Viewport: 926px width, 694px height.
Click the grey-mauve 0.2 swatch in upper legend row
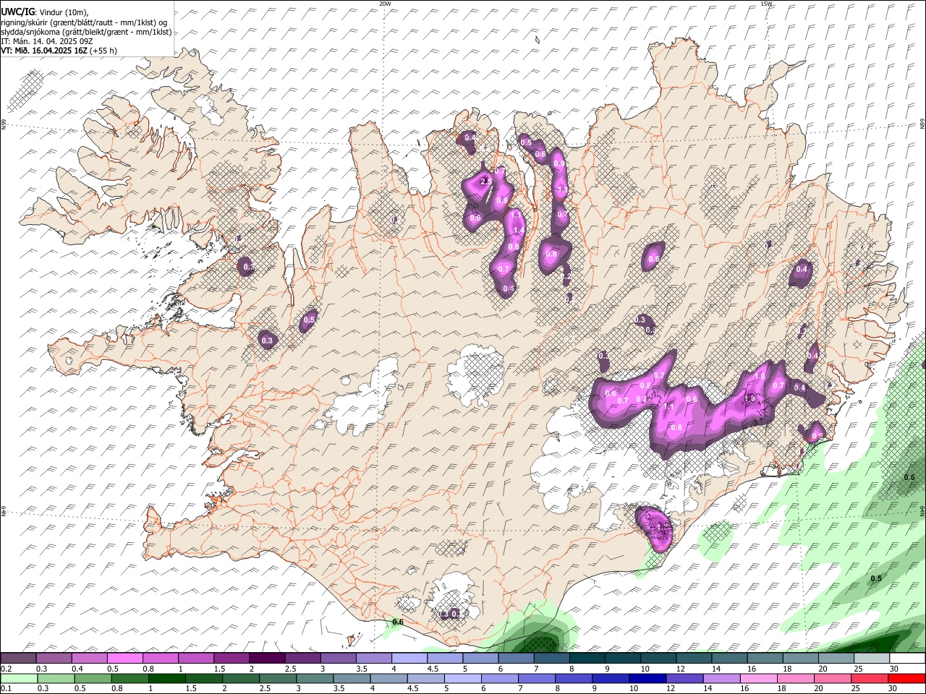(x=18, y=659)
